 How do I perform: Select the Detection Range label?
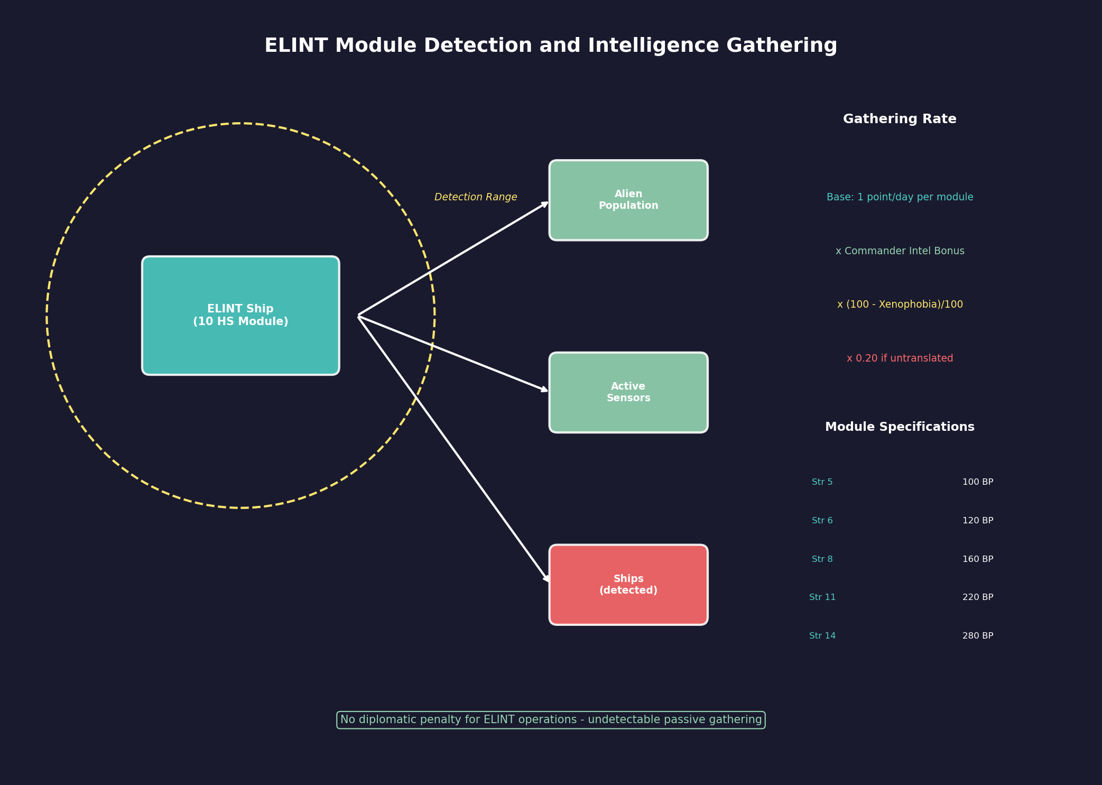click(x=475, y=196)
